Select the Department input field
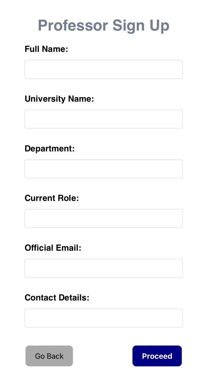This screenshot has width=215, height=374. [x=103, y=169]
